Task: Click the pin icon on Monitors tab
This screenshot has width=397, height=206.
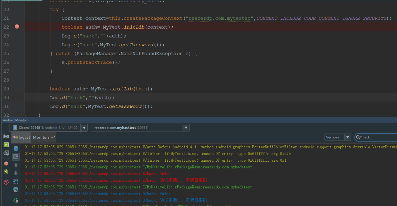Action: pos(53,137)
